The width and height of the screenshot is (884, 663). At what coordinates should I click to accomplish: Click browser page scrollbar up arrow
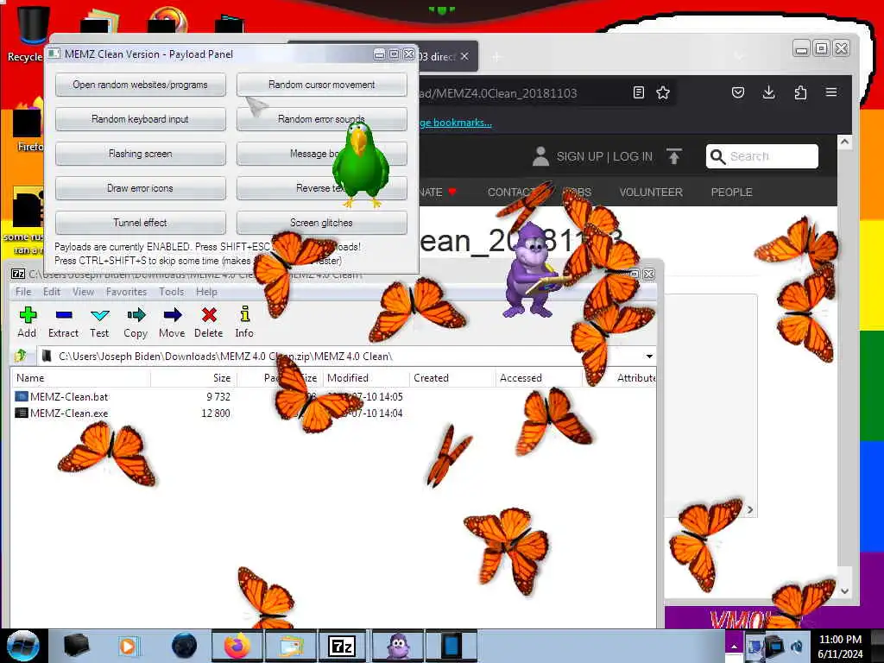[x=844, y=142]
